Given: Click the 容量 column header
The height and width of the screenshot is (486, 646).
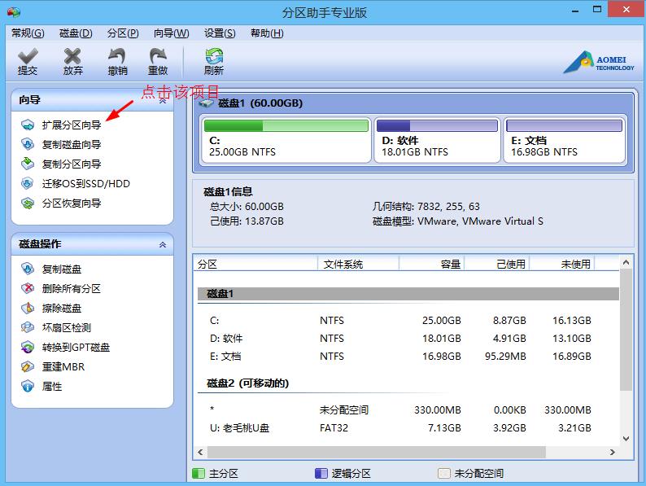Looking at the screenshot, I should tap(432, 264).
